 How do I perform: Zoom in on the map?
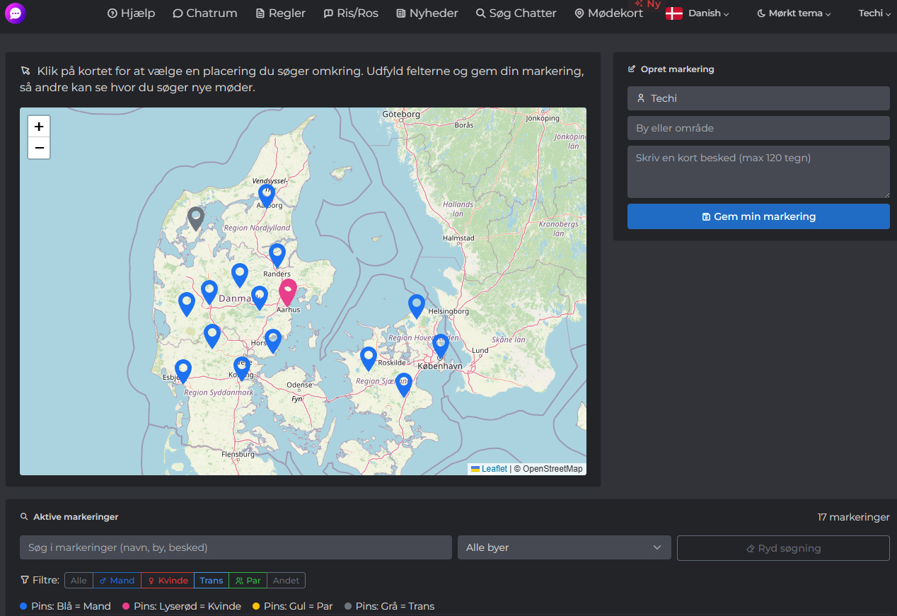click(39, 127)
